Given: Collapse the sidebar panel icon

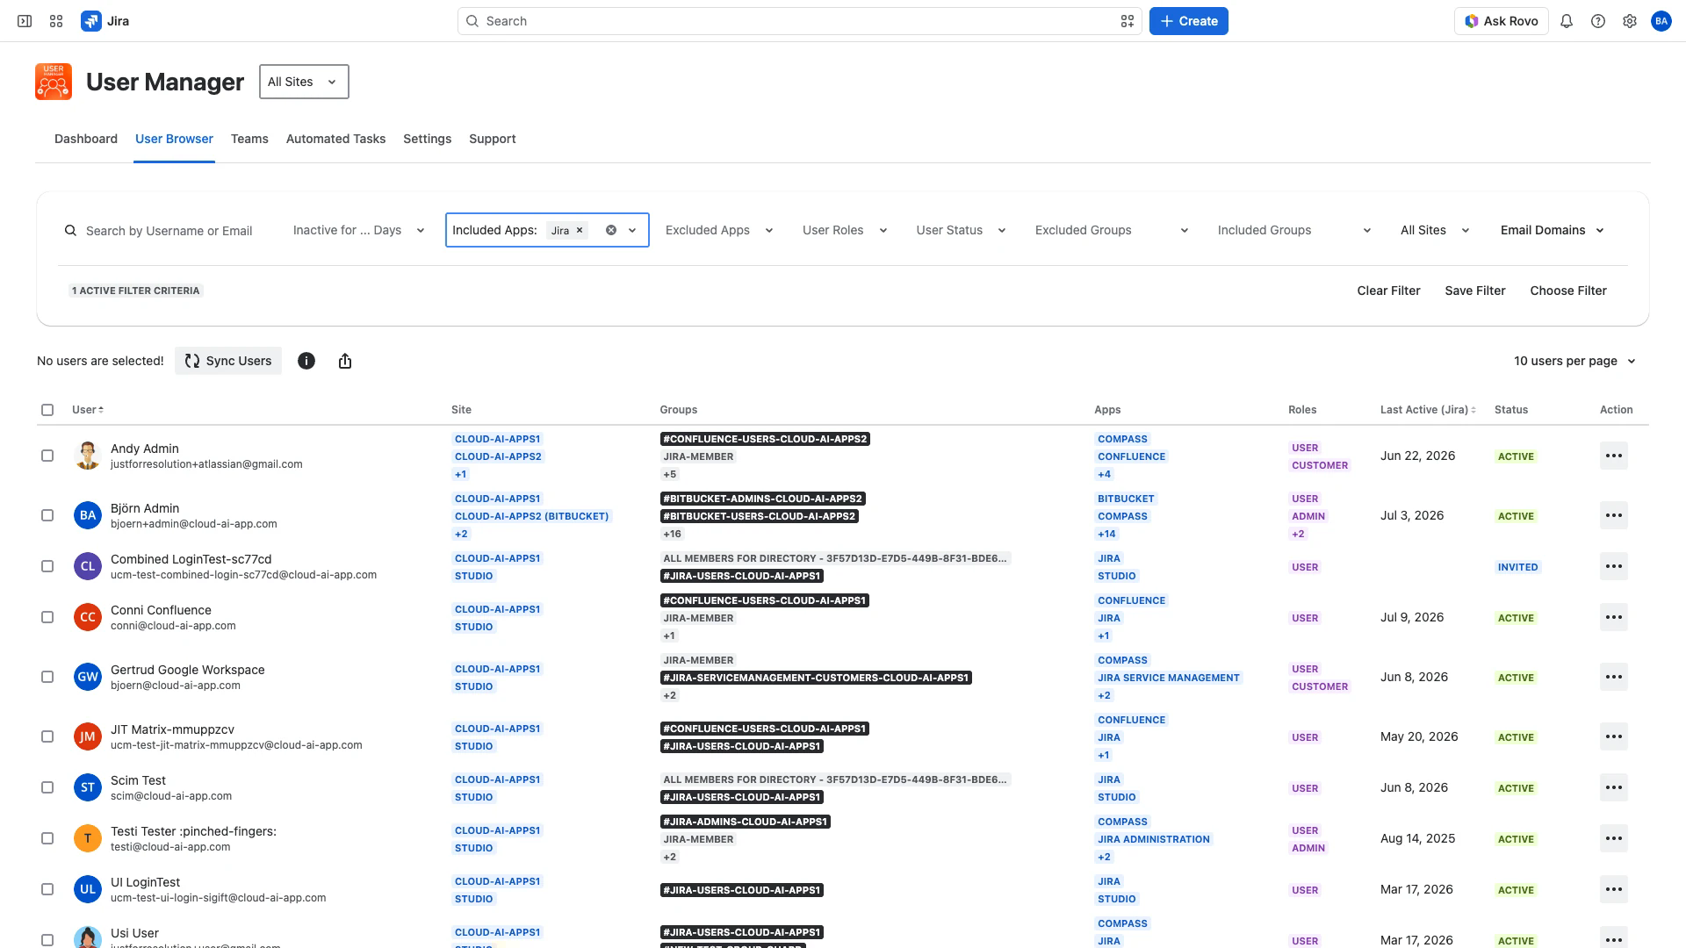Looking at the screenshot, I should coord(25,21).
